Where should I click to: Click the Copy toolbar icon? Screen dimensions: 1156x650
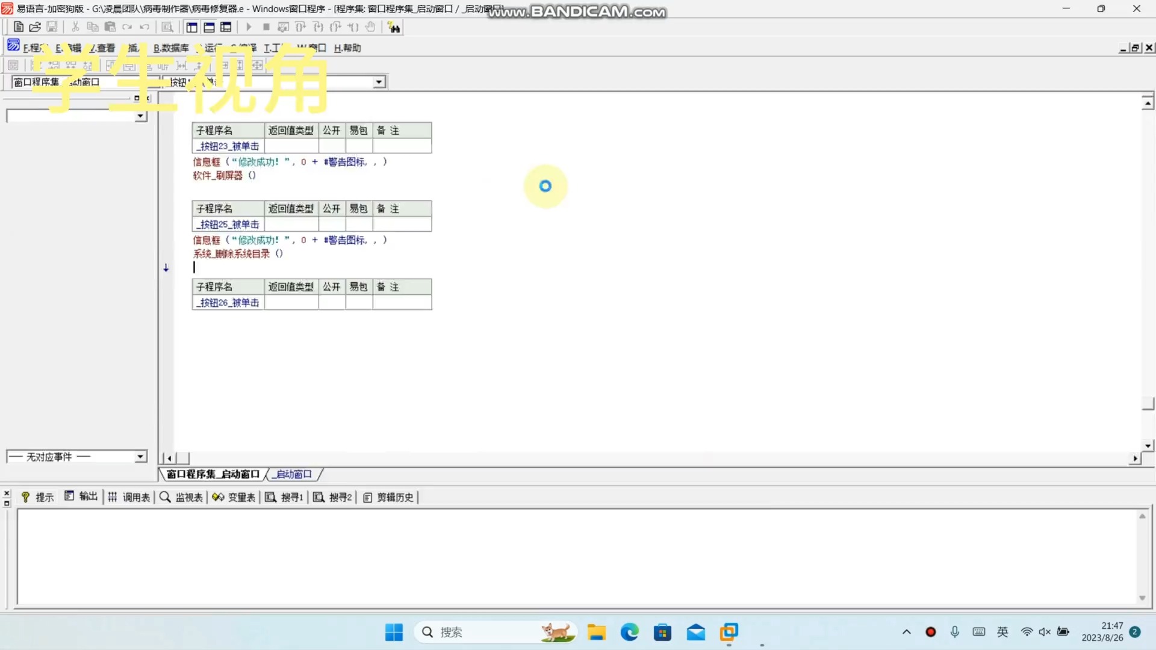coord(93,27)
